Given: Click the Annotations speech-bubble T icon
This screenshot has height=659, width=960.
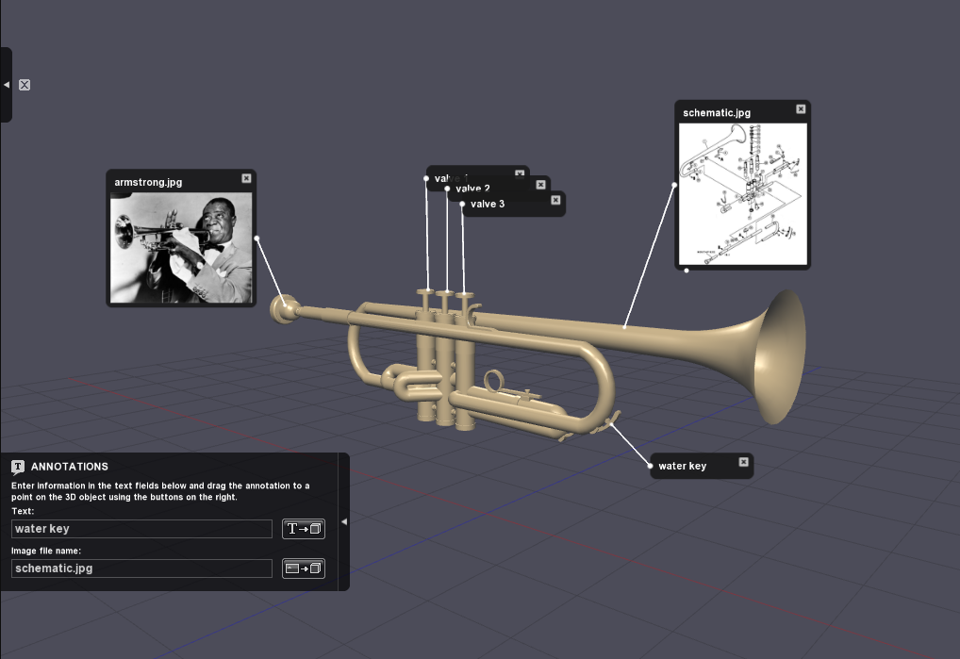Looking at the screenshot, I should point(18,467).
